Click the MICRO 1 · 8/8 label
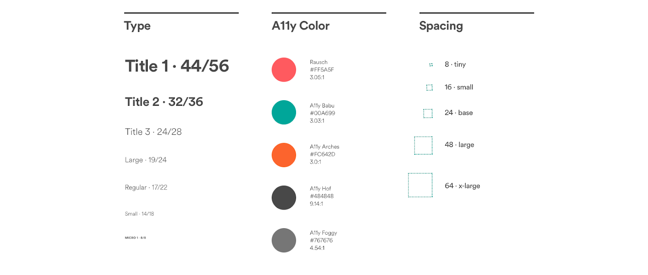Viewport: 648px width, 275px height. (x=135, y=238)
